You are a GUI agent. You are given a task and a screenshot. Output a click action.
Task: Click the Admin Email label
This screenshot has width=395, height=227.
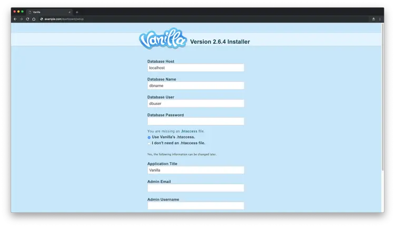[159, 181]
